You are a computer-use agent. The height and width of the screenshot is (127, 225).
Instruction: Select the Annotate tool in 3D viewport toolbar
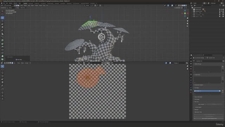(x=2, y=31)
